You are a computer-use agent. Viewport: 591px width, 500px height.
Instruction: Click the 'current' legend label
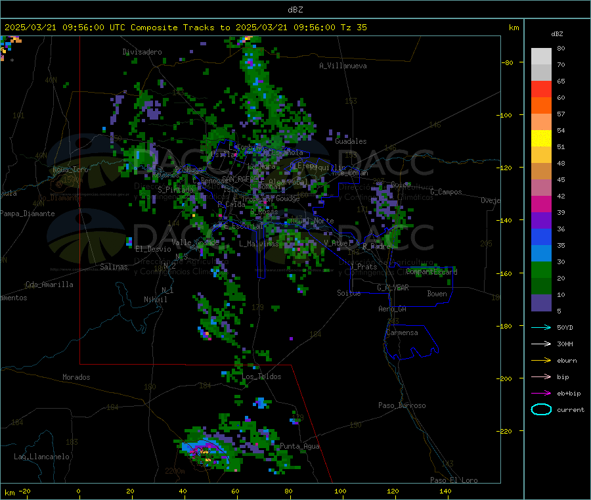coord(571,409)
